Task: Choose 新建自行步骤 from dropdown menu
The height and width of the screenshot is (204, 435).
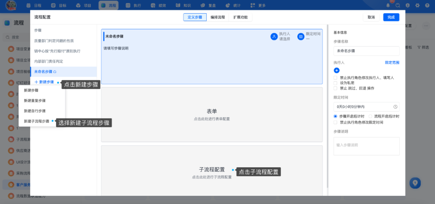Action: (x=42, y=111)
